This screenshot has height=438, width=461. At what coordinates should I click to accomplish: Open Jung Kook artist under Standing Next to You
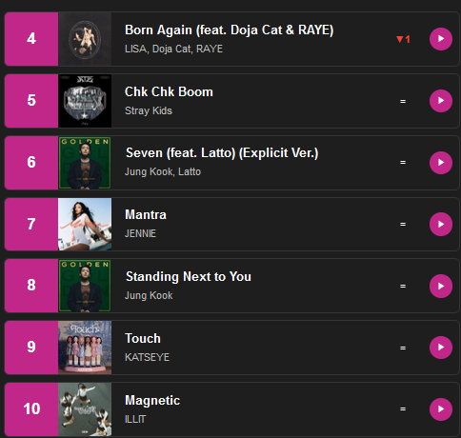tap(149, 295)
